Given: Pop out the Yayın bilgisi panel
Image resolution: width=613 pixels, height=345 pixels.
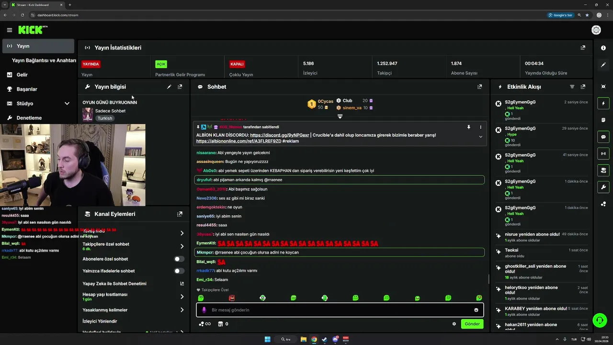Looking at the screenshot, I should click(x=180, y=87).
